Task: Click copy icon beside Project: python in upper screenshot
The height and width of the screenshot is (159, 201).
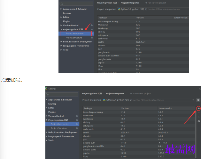Action: [x=92, y=29]
